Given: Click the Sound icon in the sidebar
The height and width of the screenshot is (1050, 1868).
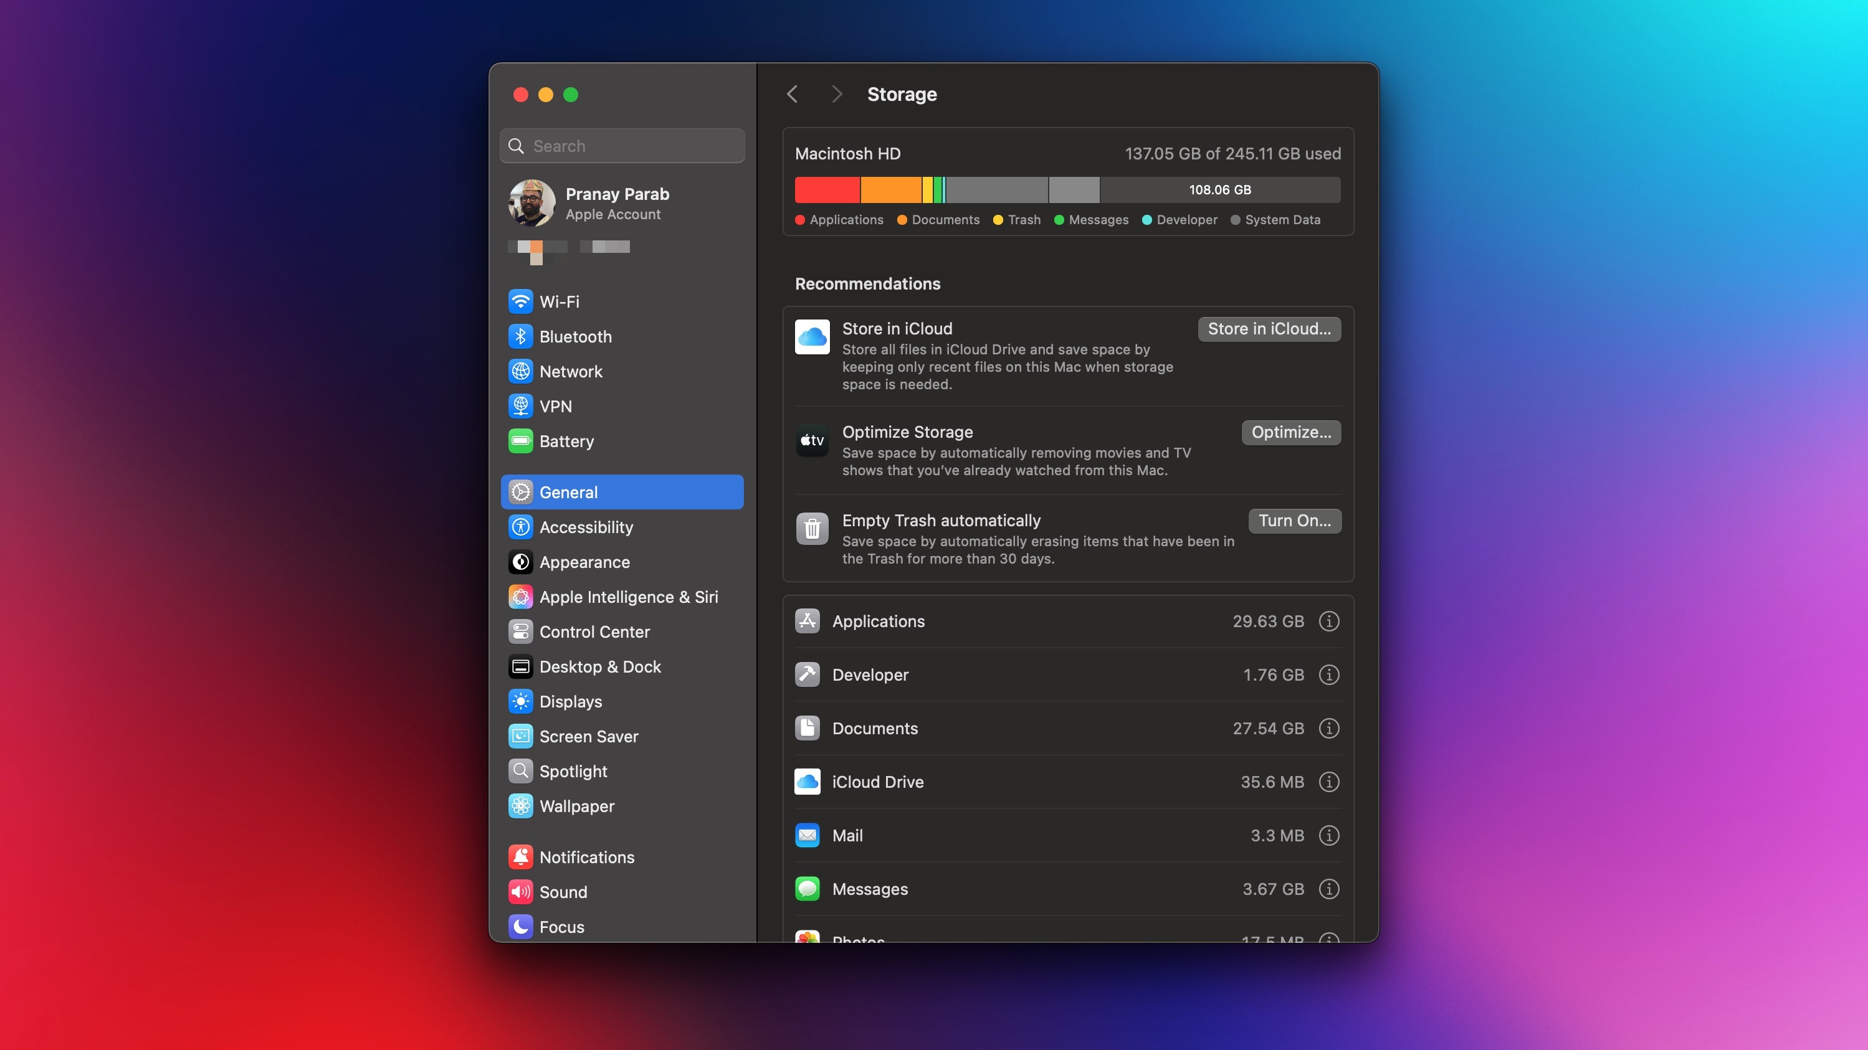Looking at the screenshot, I should 521,892.
